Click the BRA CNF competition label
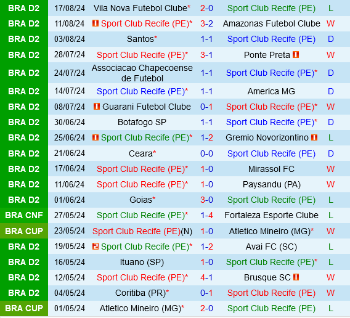 point(24,215)
